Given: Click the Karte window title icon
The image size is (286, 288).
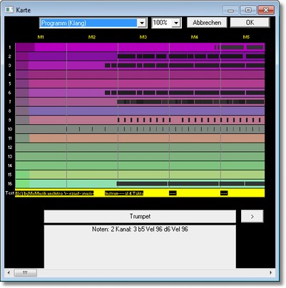Looking at the screenshot, I should pyautogui.click(x=9, y=10).
